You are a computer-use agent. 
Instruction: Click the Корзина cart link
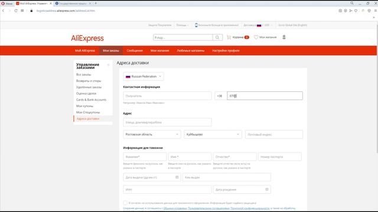point(238,37)
